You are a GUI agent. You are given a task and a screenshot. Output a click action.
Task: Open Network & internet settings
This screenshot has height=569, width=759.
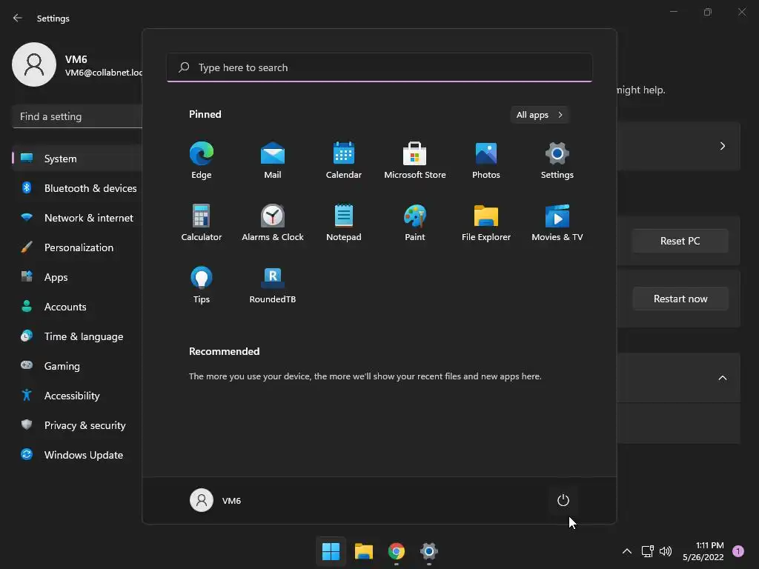pos(77,218)
